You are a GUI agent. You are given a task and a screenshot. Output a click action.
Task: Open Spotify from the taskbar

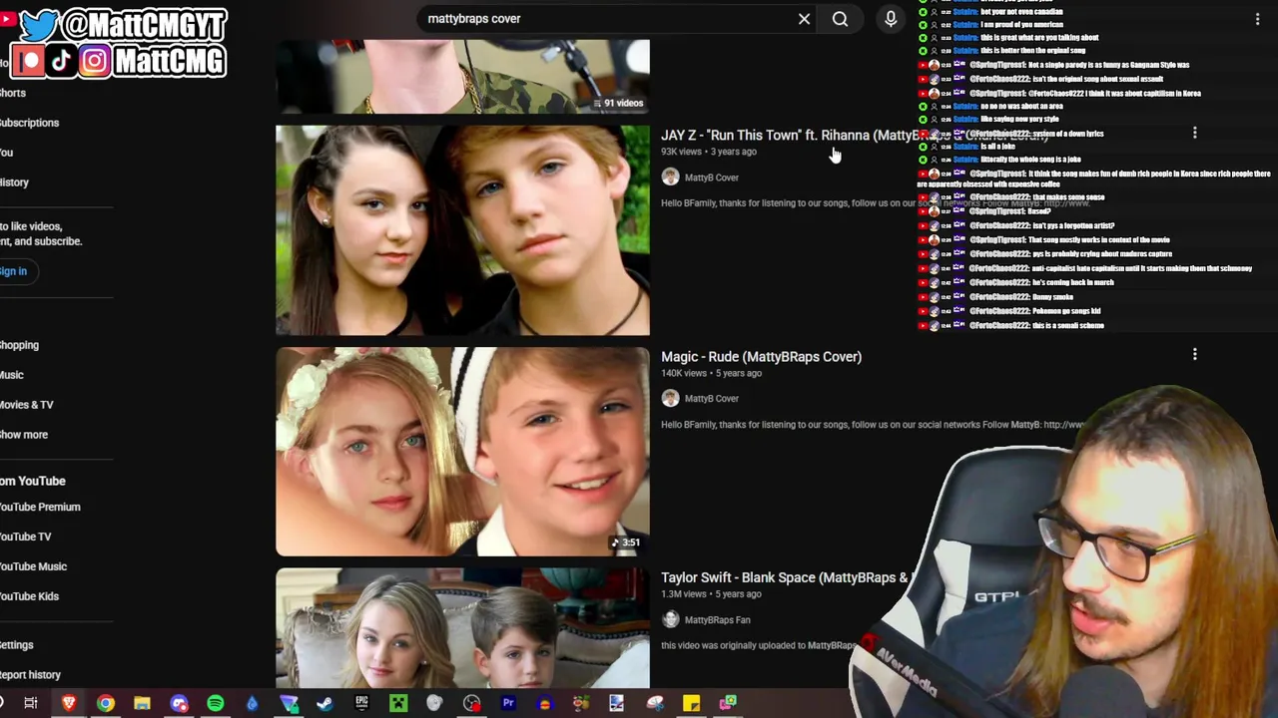pyautogui.click(x=216, y=703)
